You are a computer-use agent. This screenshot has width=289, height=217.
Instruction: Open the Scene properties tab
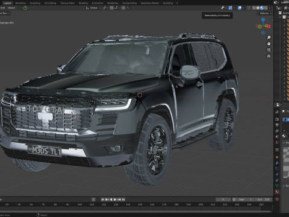point(277,137)
